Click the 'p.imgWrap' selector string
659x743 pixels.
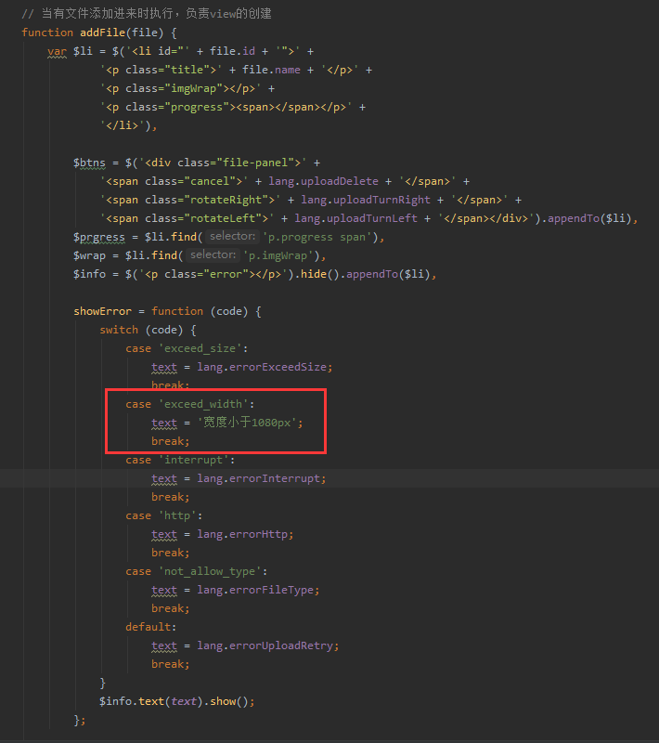(278, 256)
